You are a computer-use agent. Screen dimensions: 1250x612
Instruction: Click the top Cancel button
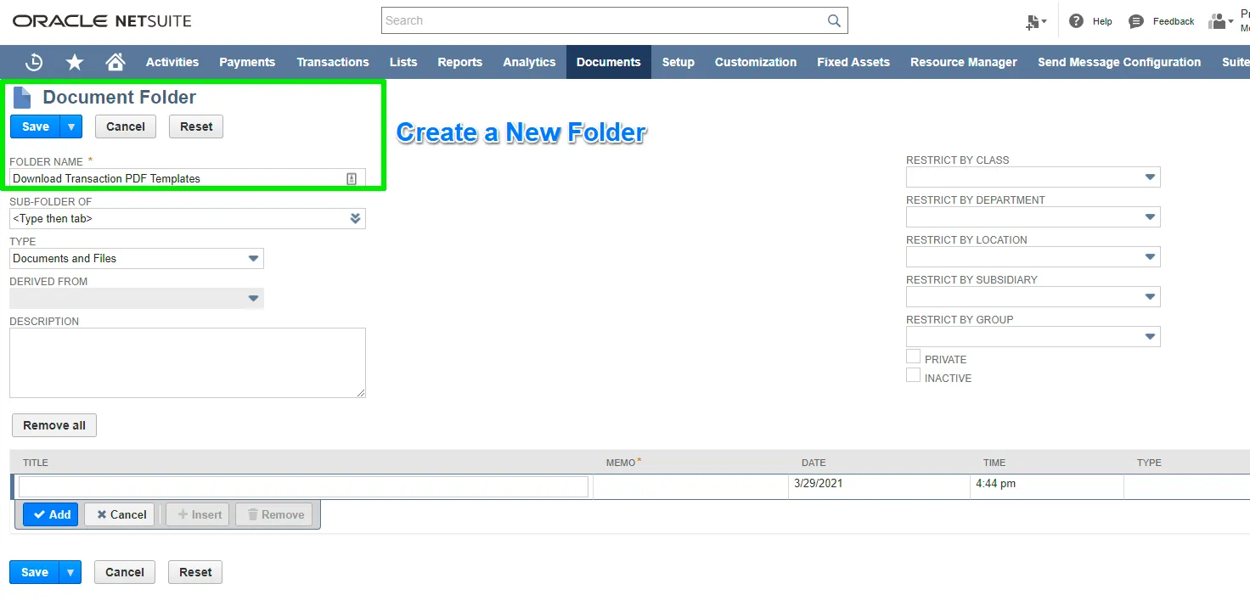(126, 126)
